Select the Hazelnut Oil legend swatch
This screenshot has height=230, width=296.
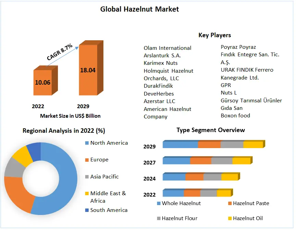[230, 218]
